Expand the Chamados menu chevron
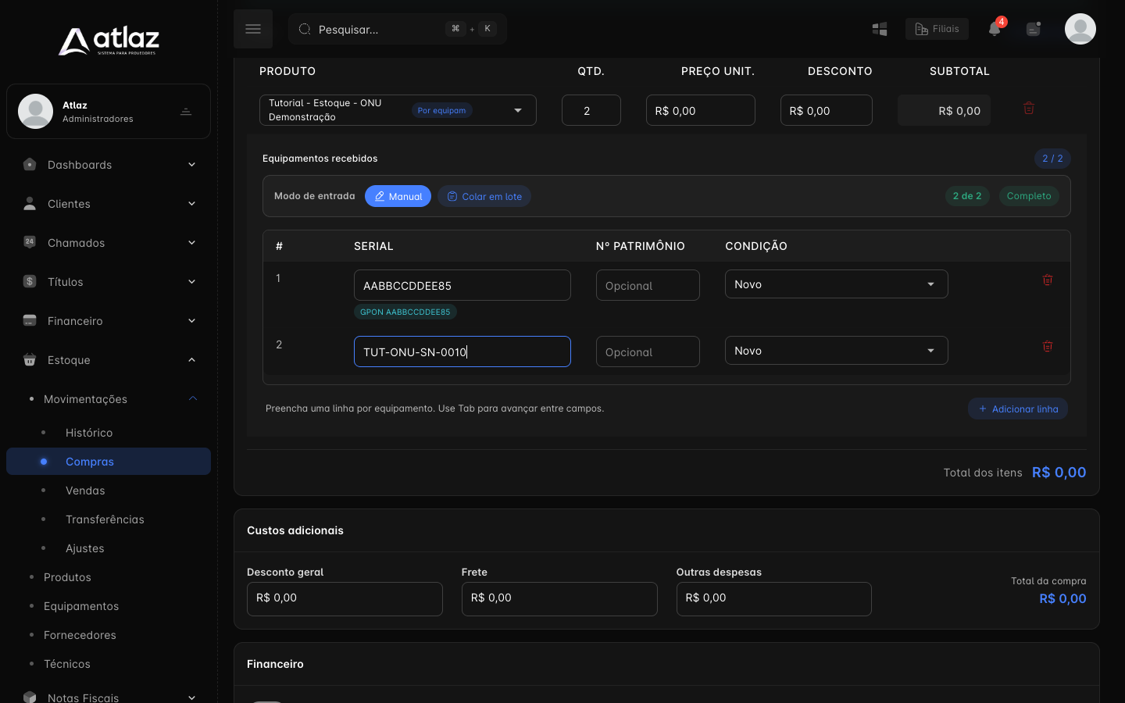This screenshot has width=1125, height=703. tap(191, 243)
